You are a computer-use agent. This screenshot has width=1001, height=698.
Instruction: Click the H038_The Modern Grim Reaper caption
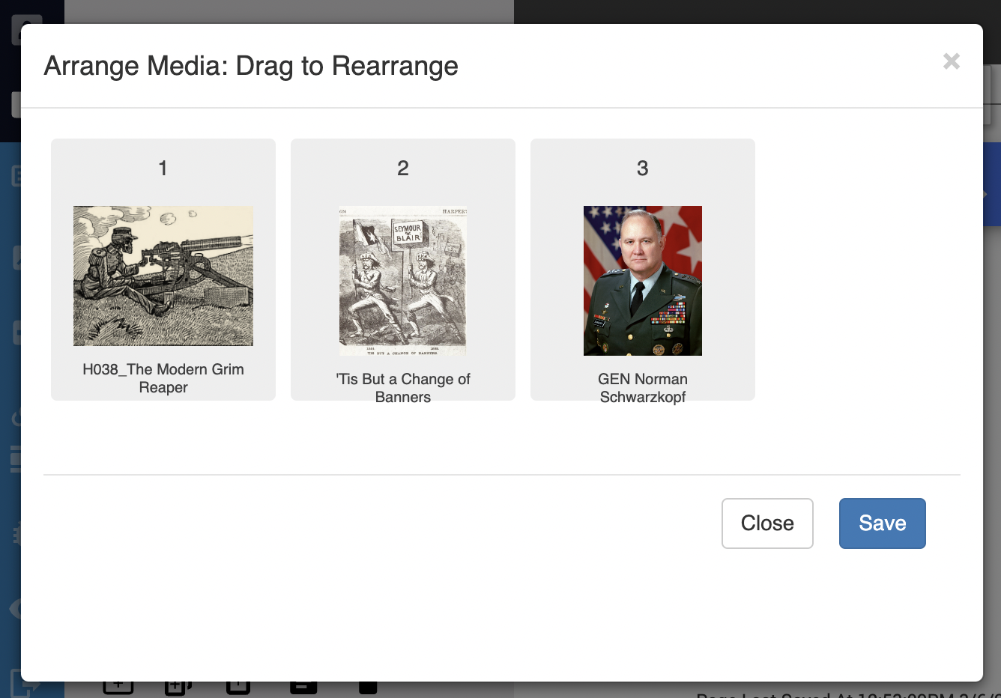coord(163,378)
